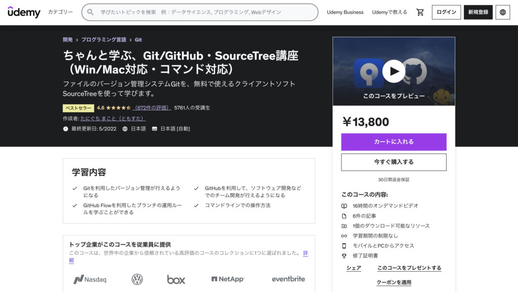This screenshot has height=292, width=518.
Task: Click このコースをプレゼントする link
Action: [x=409, y=268]
